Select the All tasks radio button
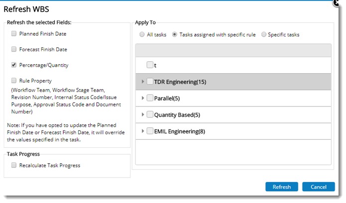Image resolution: width=346 pixels, height=203 pixels. (142, 35)
